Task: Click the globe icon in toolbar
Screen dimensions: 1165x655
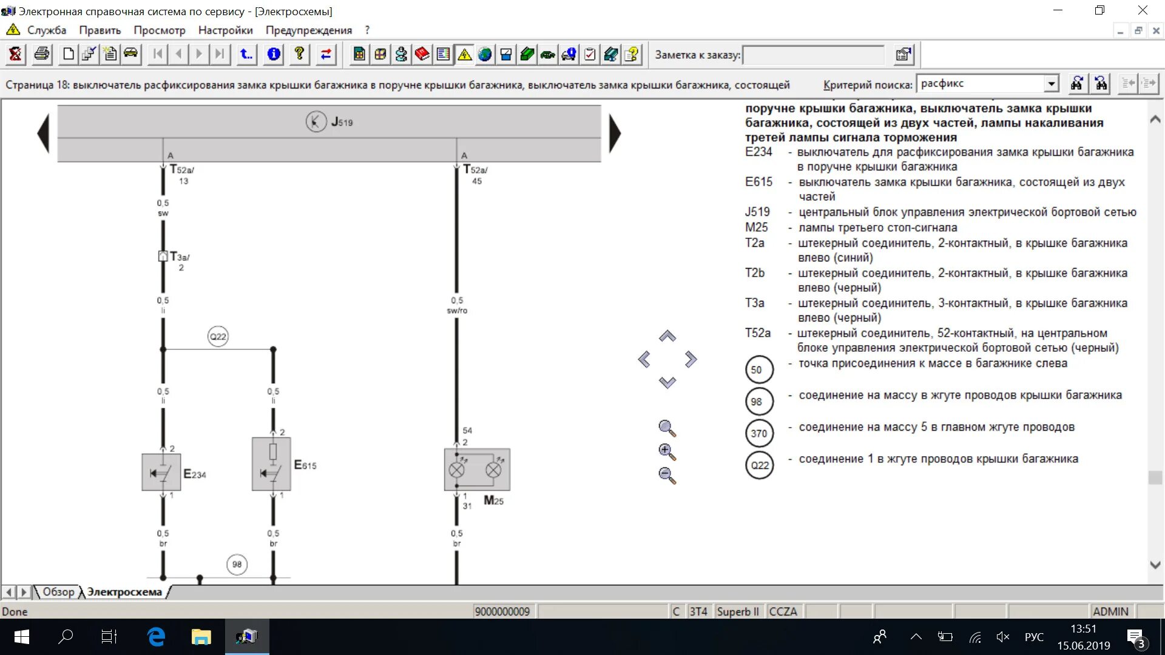Action: point(484,55)
